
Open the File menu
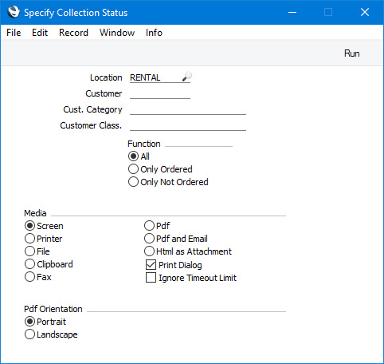14,33
